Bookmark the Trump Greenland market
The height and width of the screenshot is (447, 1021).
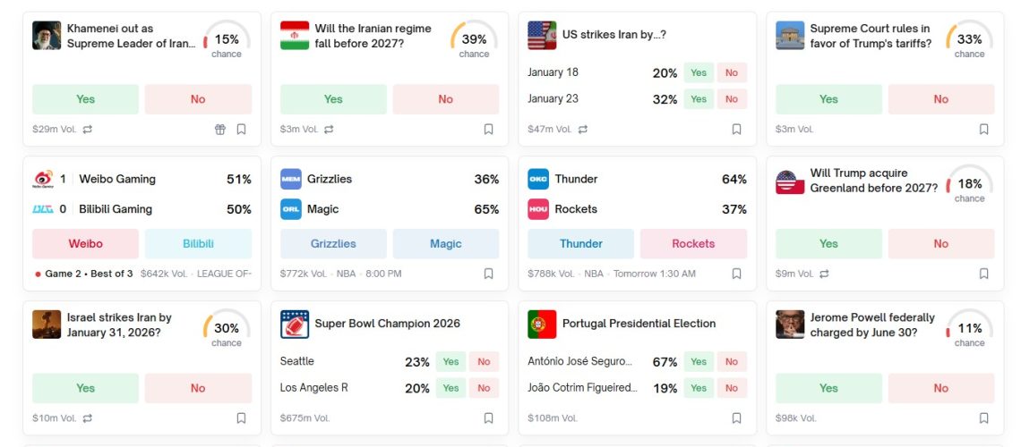tap(983, 274)
